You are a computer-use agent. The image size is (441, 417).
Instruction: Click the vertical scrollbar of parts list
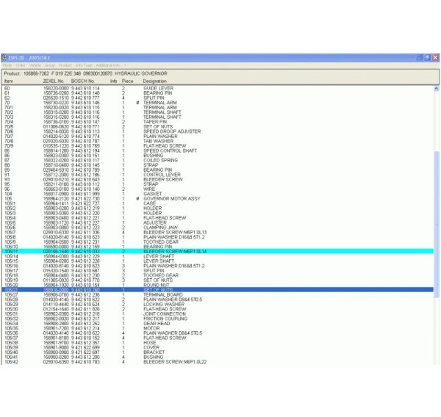click(437, 220)
